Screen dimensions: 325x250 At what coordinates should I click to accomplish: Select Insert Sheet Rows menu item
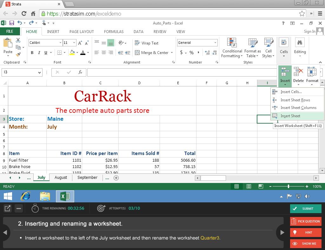point(297,100)
